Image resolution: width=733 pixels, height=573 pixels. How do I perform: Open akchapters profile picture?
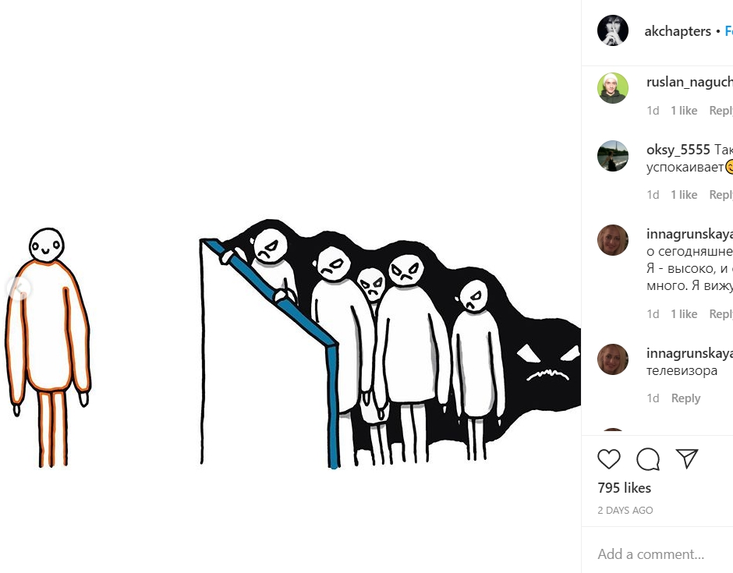pyautogui.click(x=612, y=30)
